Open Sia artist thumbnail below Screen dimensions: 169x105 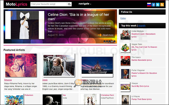[52, 100]
